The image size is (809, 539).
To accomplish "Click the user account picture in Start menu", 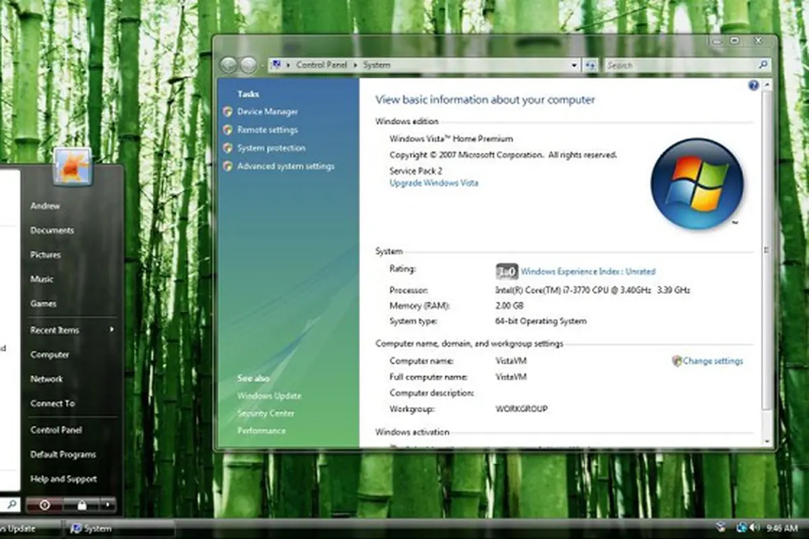I will [73, 166].
